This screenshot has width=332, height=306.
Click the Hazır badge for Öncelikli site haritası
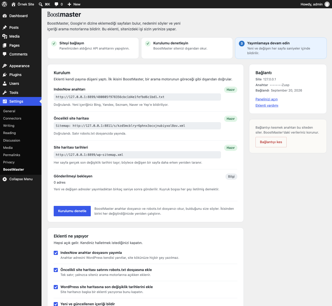click(x=231, y=119)
